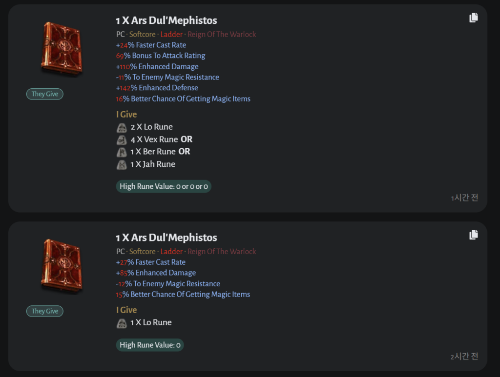Screen dimensions: 500x377
Task: Click the 1 X Ber Rune icon
Action: (122, 152)
